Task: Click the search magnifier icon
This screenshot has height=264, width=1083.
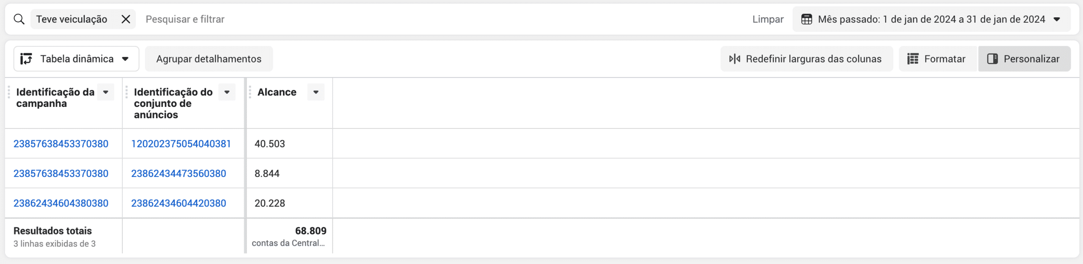Action: click(19, 19)
